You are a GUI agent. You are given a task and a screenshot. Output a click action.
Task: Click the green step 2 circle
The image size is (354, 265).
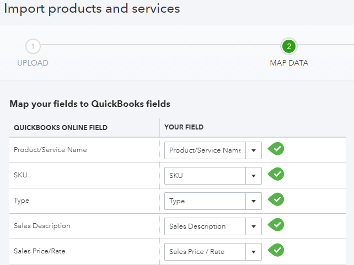(289, 46)
